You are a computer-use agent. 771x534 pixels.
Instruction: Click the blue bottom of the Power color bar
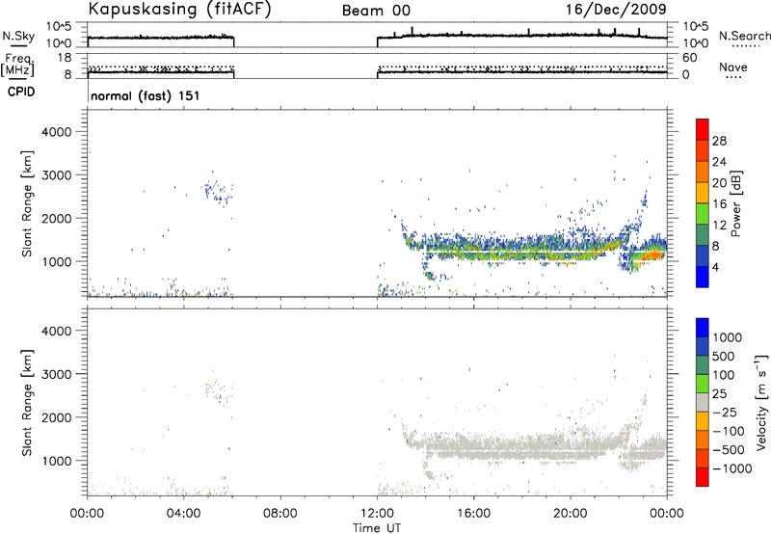[x=703, y=277]
